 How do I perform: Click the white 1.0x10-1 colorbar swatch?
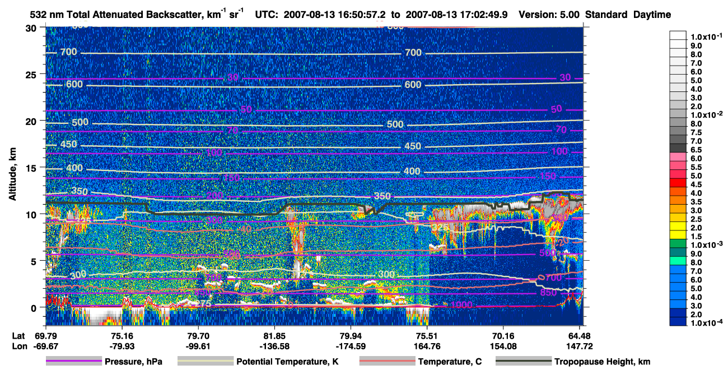point(678,36)
